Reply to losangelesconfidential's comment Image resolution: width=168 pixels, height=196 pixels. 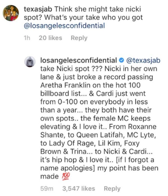pos(112,188)
